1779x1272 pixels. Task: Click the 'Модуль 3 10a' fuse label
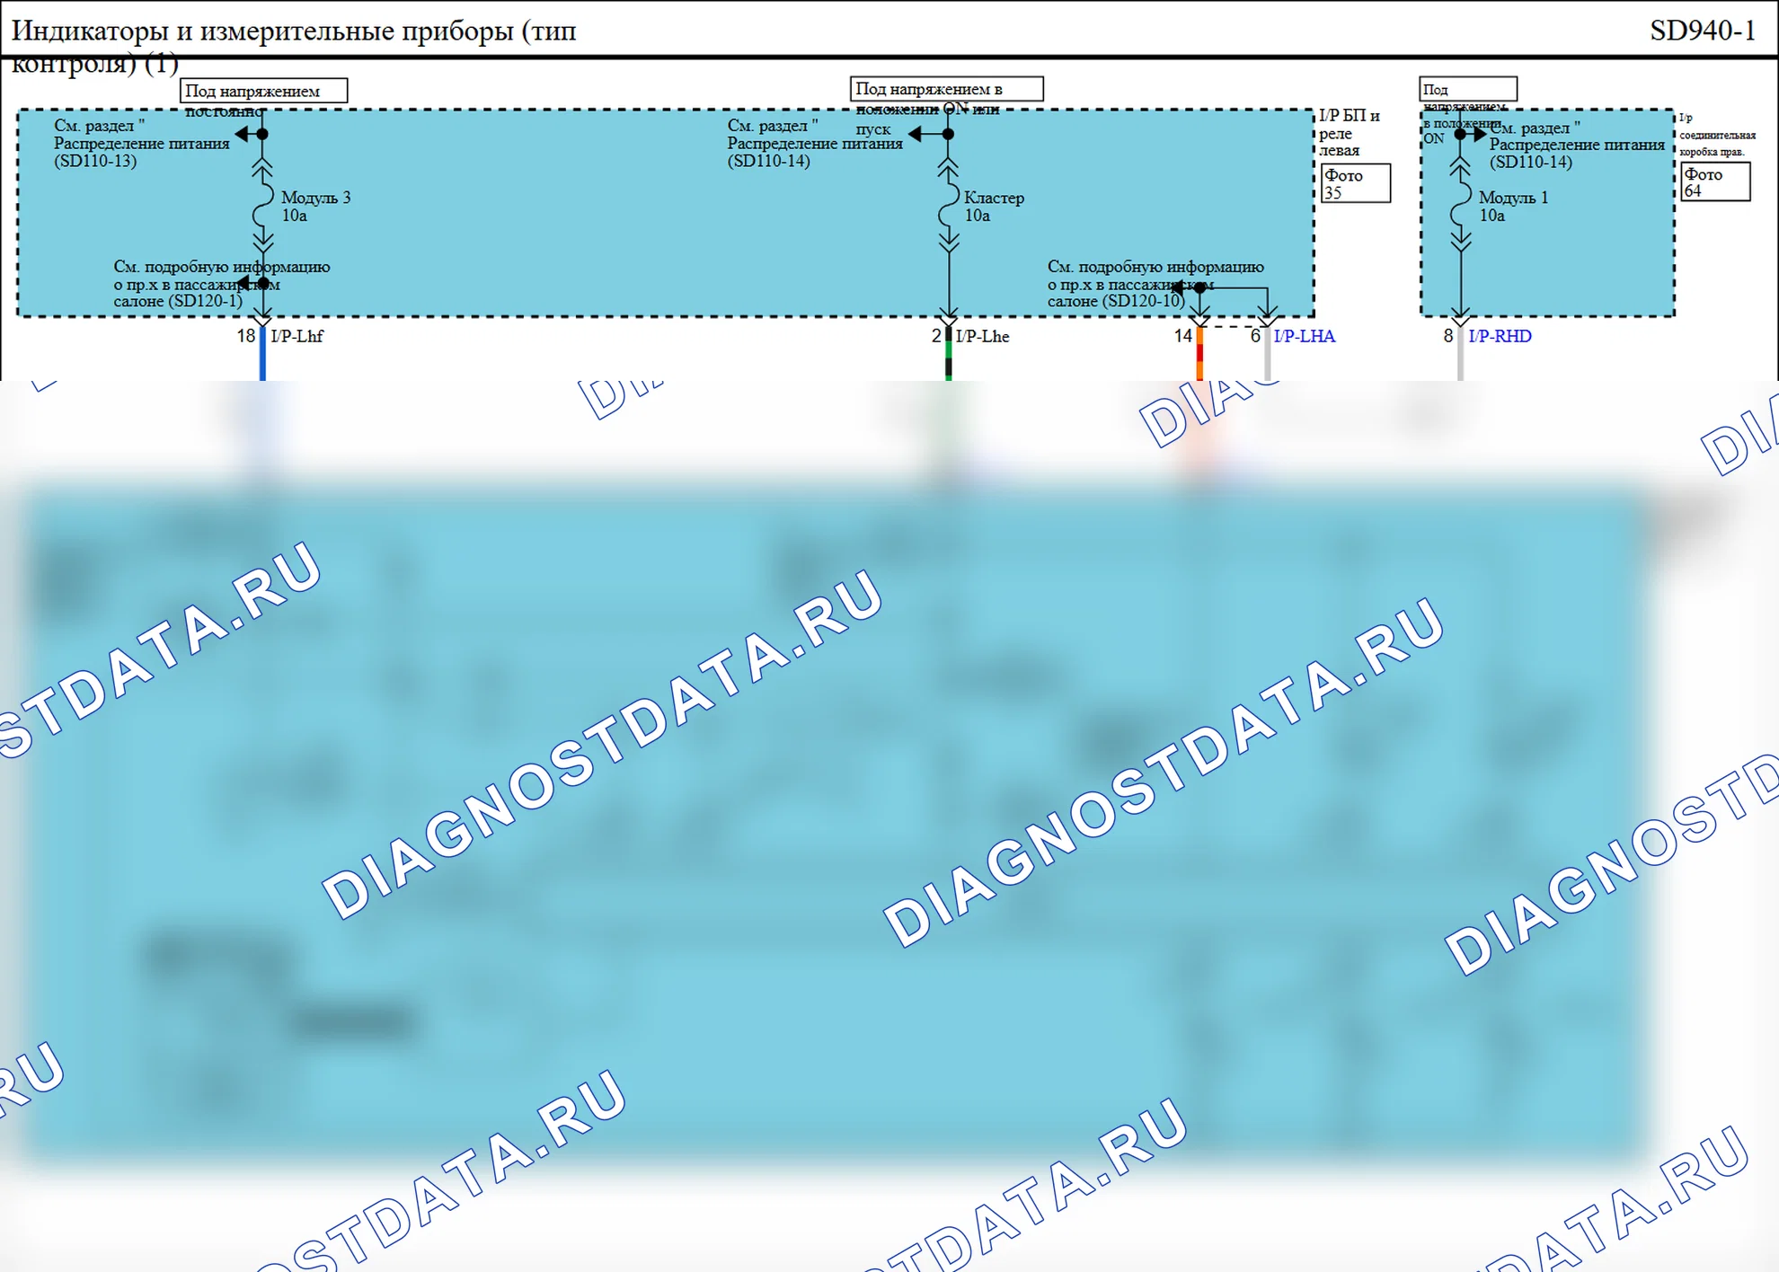click(315, 206)
